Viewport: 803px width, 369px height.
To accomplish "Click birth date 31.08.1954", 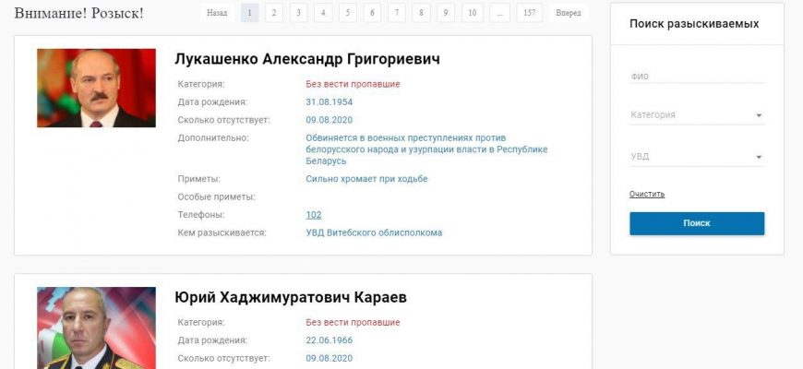I will click(x=330, y=102).
